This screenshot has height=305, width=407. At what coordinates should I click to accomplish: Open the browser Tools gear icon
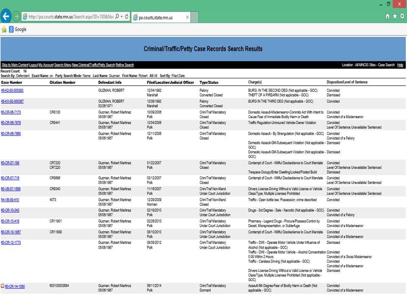(x=402, y=17)
